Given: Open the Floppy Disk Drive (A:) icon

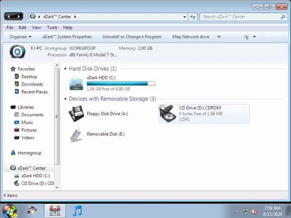Looking at the screenshot, I should point(76,113).
